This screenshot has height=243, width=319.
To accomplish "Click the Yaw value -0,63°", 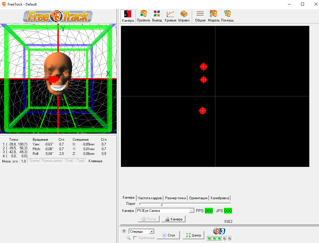I will [x=49, y=144].
